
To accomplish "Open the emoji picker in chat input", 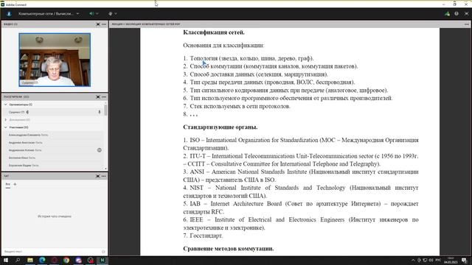I will pos(103,252).
